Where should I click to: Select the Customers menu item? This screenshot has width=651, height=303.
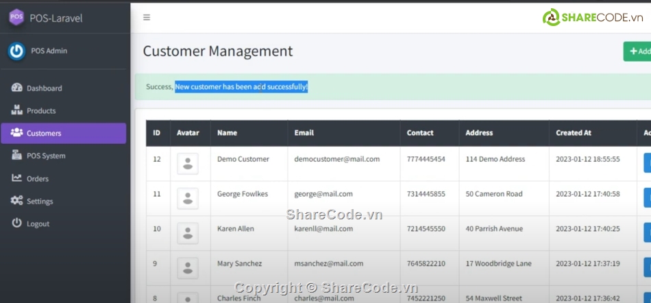tap(64, 133)
